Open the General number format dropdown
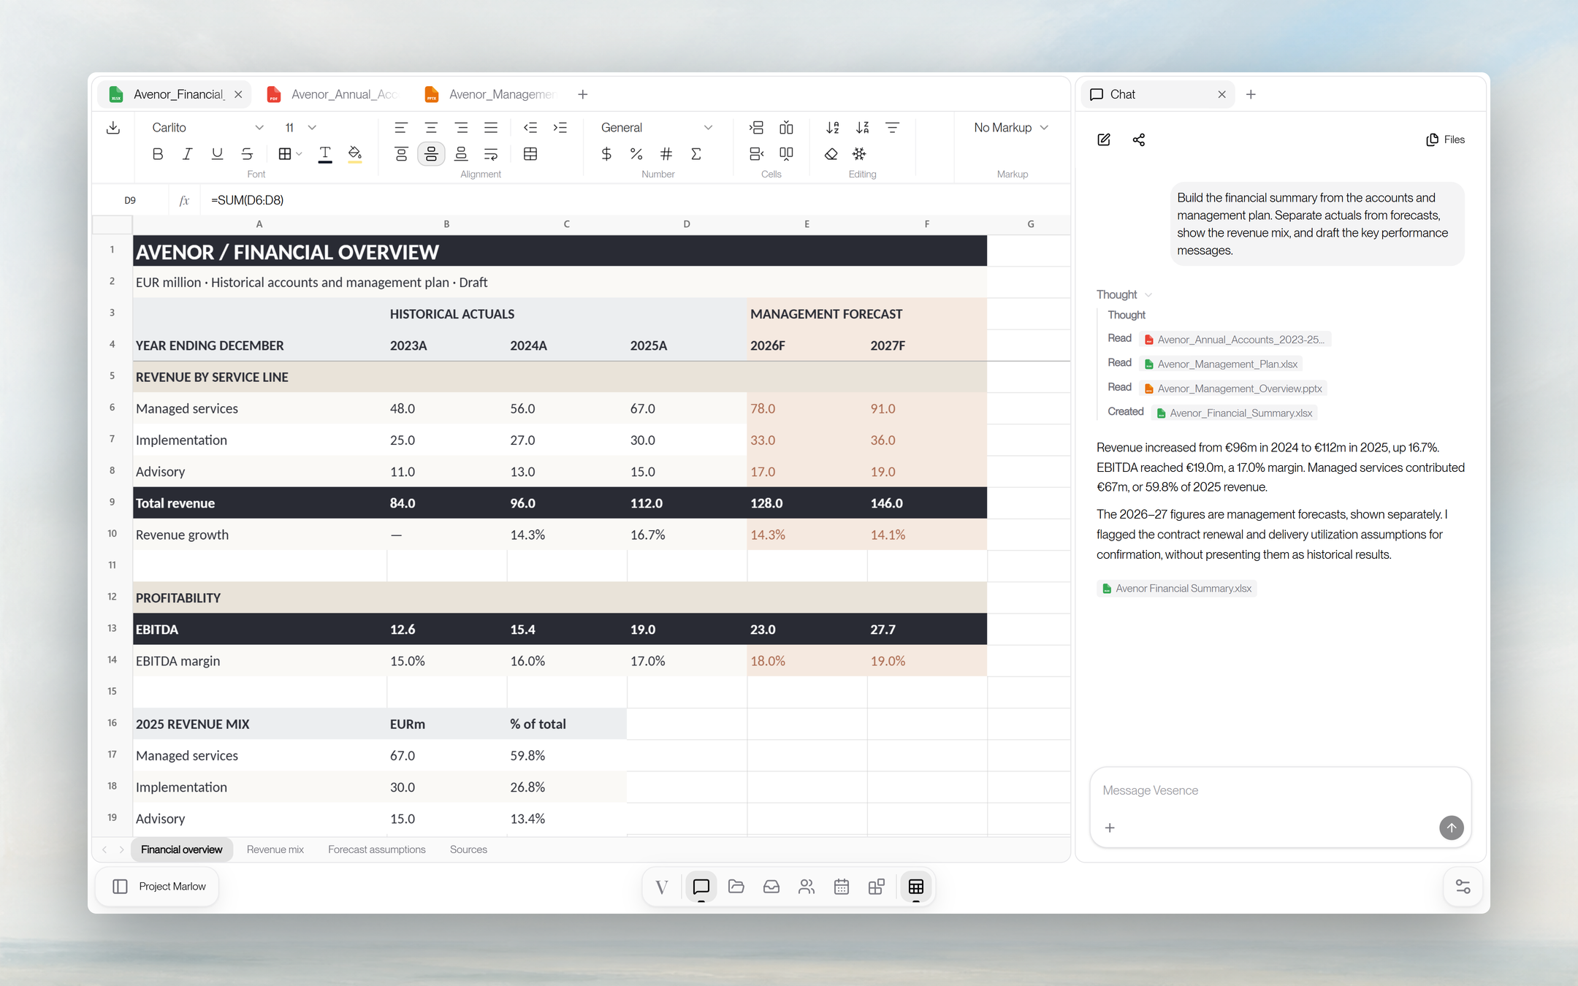Screen dimensions: 1578x986 [x=656, y=128]
